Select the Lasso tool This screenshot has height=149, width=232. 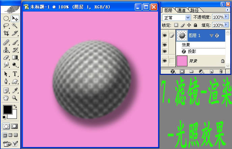[6, 26]
